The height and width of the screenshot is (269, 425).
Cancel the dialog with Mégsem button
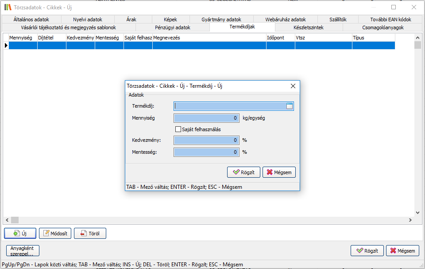click(279, 172)
